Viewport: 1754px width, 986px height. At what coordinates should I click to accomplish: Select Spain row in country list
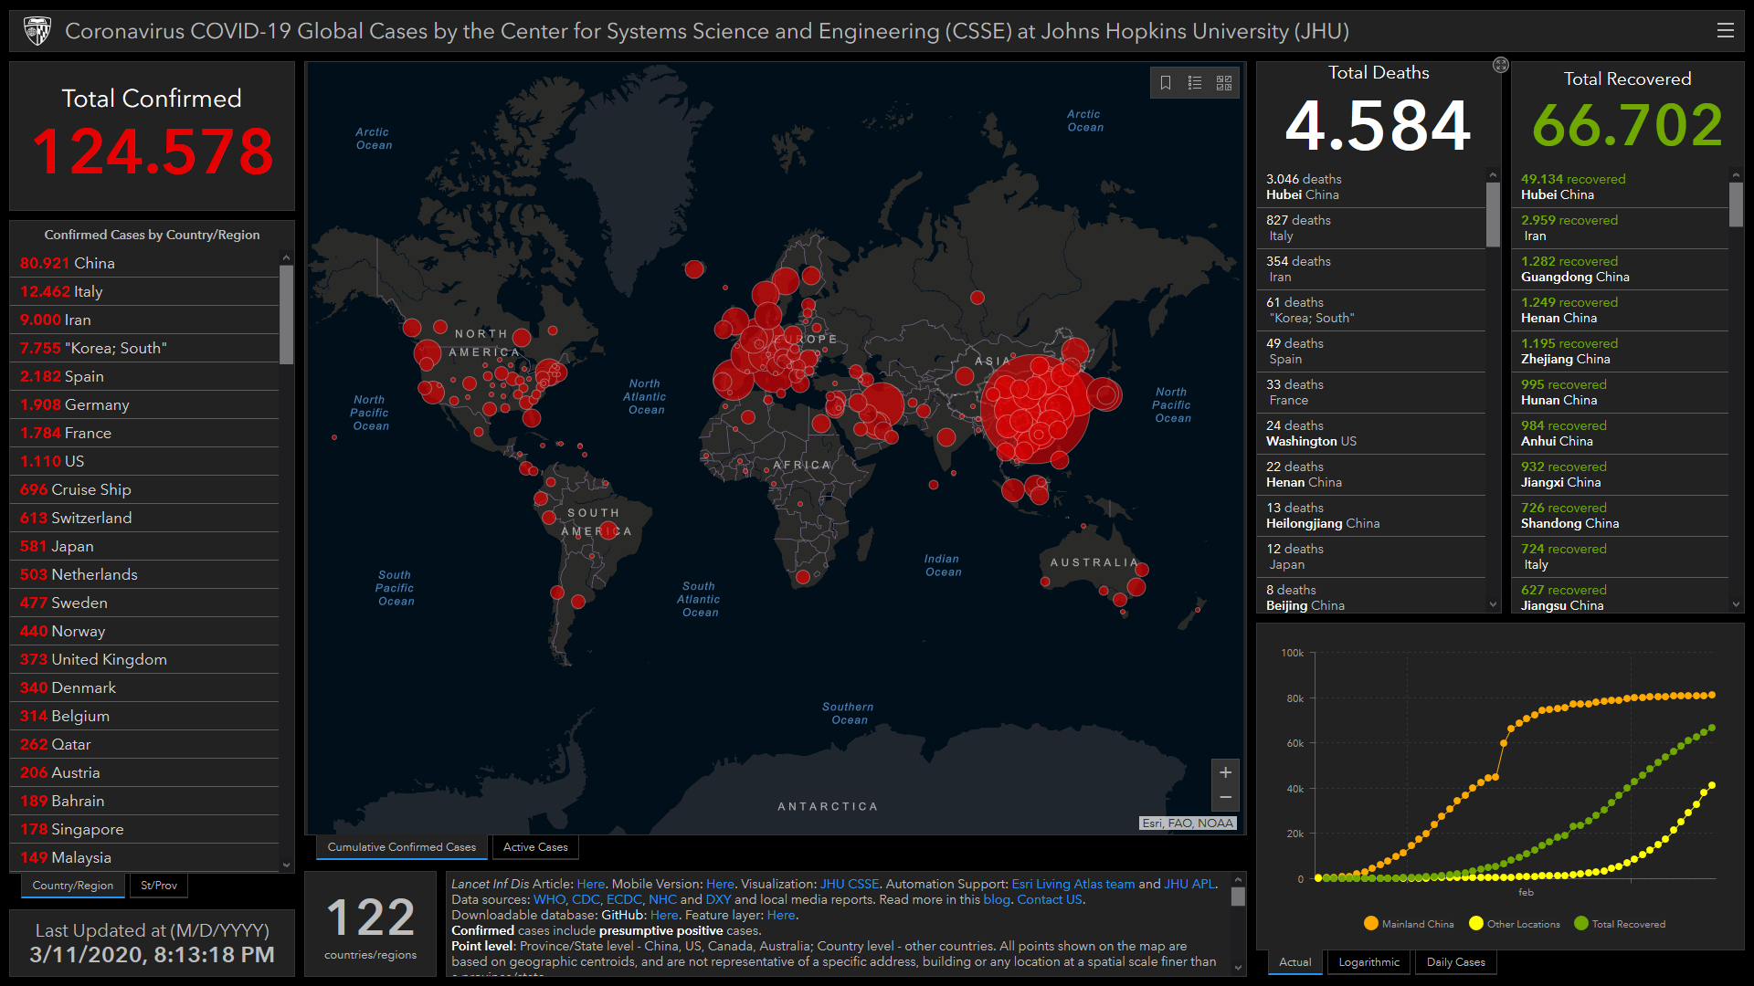pyautogui.click(x=144, y=376)
